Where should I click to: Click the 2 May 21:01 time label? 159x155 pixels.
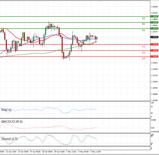coord(71,152)
